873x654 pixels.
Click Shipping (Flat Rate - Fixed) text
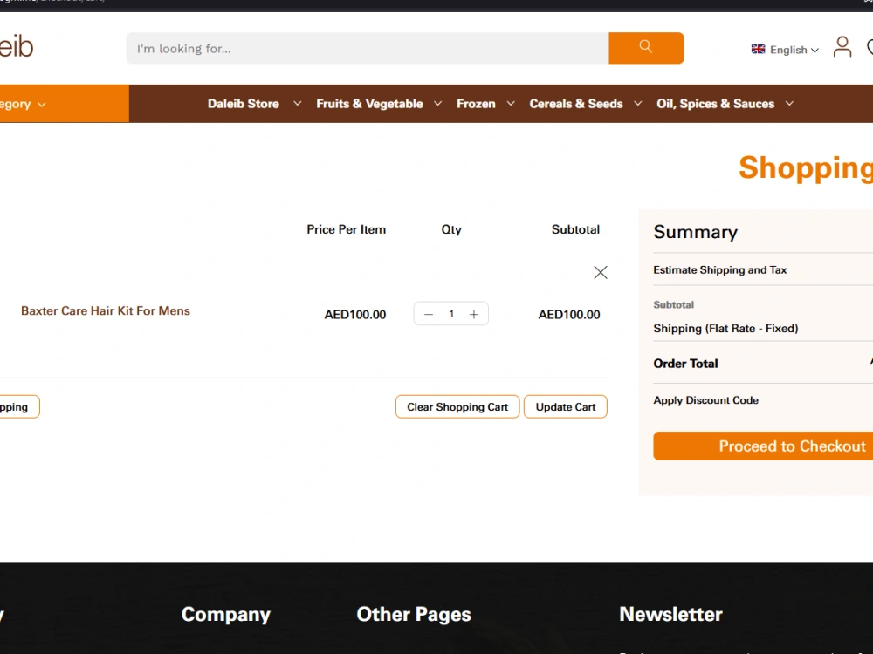click(725, 328)
